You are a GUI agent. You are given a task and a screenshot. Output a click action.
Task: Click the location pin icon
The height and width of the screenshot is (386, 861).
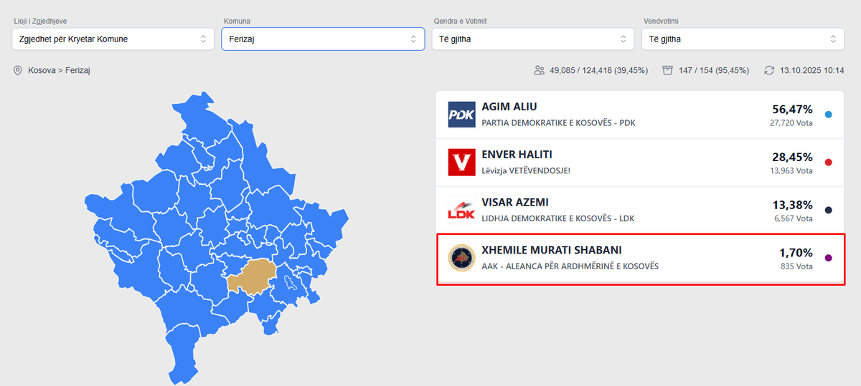18,70
